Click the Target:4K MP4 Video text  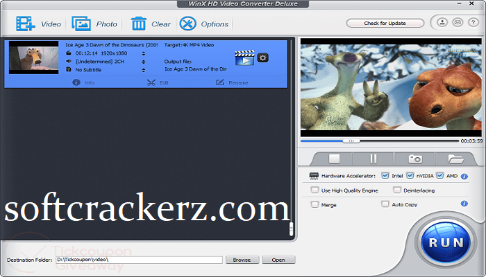189,45
